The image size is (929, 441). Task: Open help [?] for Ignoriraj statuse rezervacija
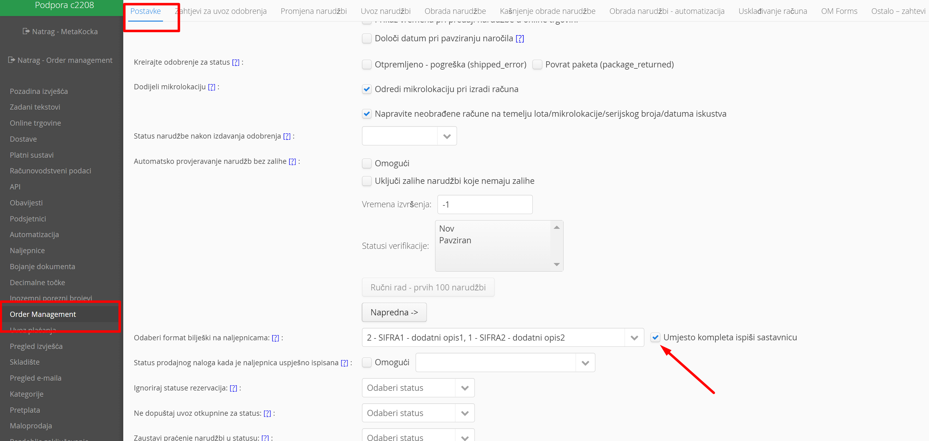click(x=233, y=388)
